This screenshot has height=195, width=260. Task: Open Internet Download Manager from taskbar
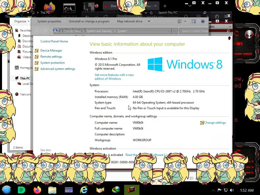(116, 190)
